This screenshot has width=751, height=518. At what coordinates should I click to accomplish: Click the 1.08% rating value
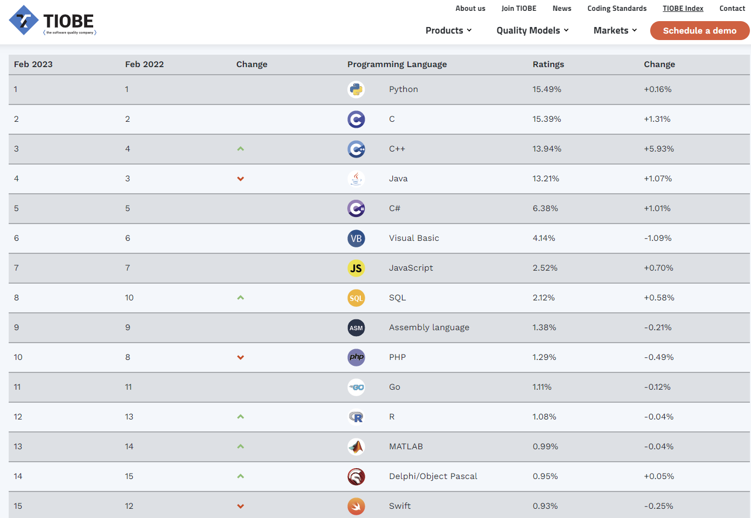[x=545, y=417]
